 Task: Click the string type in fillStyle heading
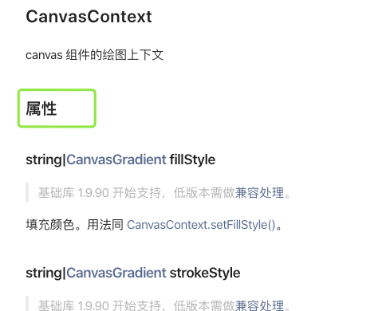44,159
